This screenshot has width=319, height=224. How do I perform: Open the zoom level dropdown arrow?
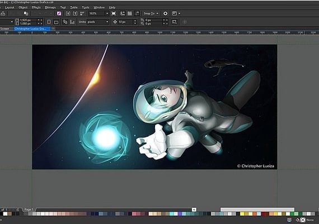click(107, 13)
